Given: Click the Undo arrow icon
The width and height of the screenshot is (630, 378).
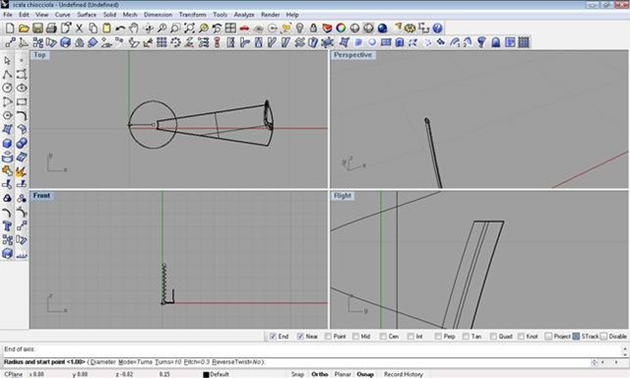Looking at the screenshot, I should (120, 29).
